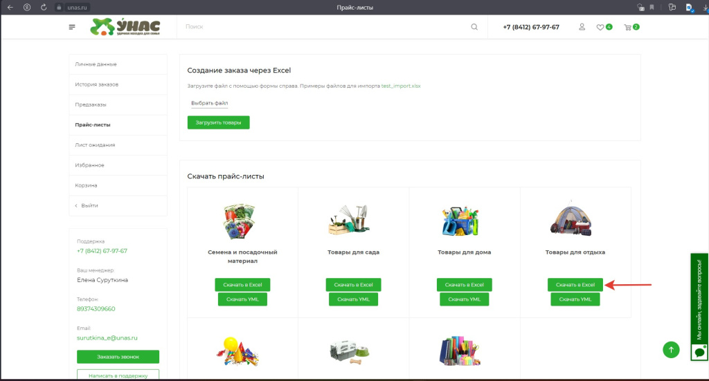Open 'История заказов' in sidebar
The width and height of the screenshot is (709, 381).
tap(97, 84)
